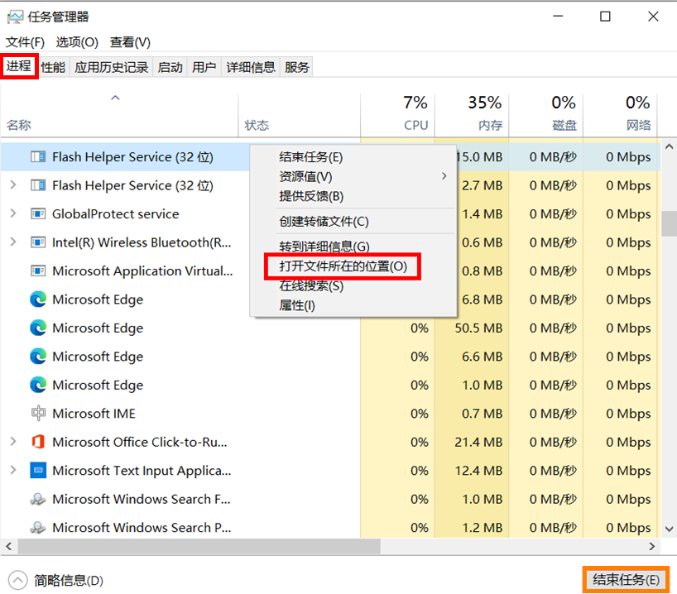Screen dimensions: 677x594
Task: Click the vertical scrollbar thumb
Action: point(669,223)
